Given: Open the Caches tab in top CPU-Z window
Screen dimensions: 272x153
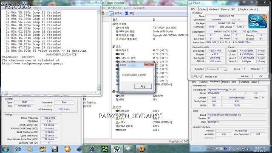Looking at the screenshot, I should pyautogui.click(x=203, y=9).
